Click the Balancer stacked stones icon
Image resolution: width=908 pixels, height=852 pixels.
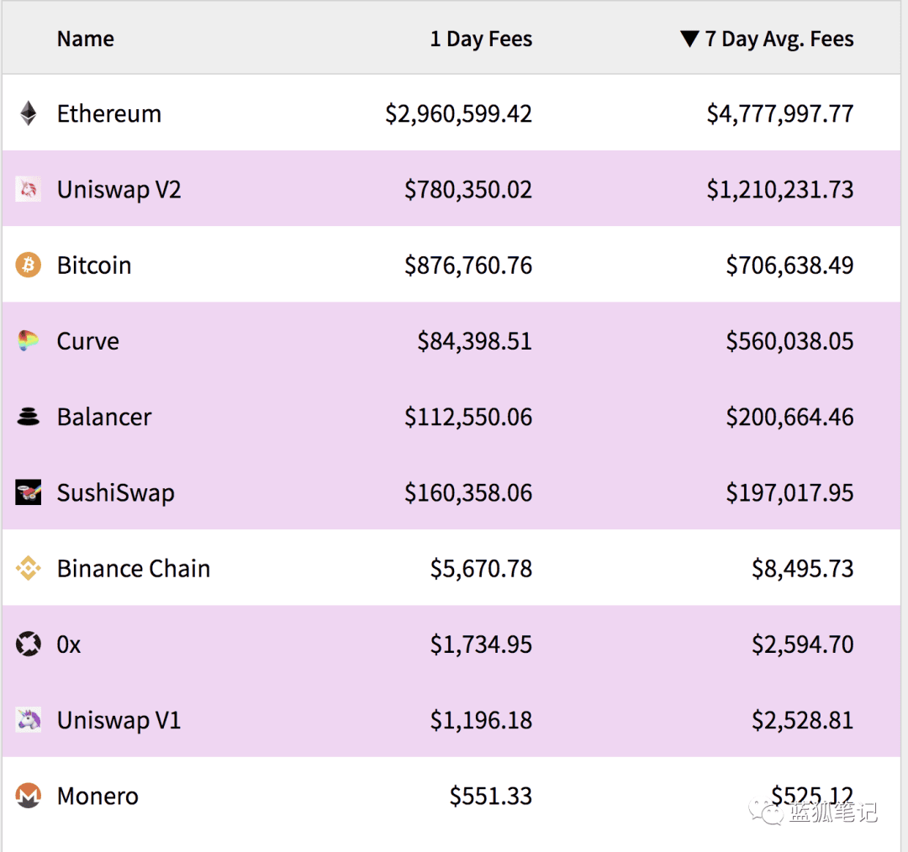[28, 417]
